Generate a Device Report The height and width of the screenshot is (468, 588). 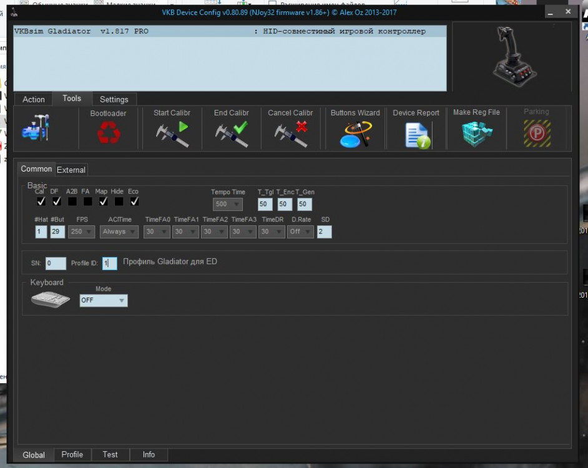coord(416,134)
